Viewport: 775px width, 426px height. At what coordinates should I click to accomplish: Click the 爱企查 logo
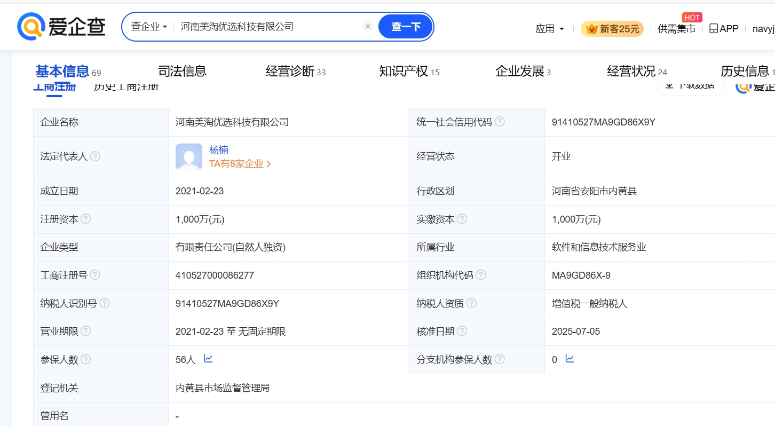pyautogui.click(x=61, y=27)
